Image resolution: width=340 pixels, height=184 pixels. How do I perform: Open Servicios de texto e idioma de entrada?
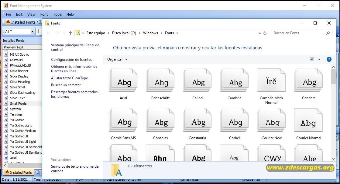74,169
